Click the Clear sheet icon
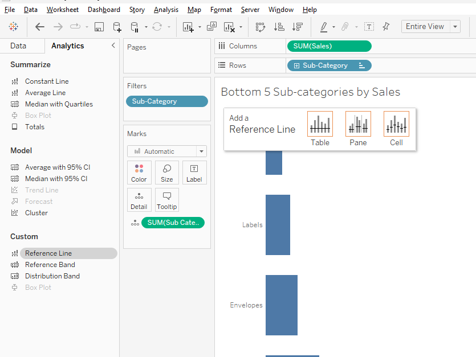The image size is (476, 357). (229, 27)
